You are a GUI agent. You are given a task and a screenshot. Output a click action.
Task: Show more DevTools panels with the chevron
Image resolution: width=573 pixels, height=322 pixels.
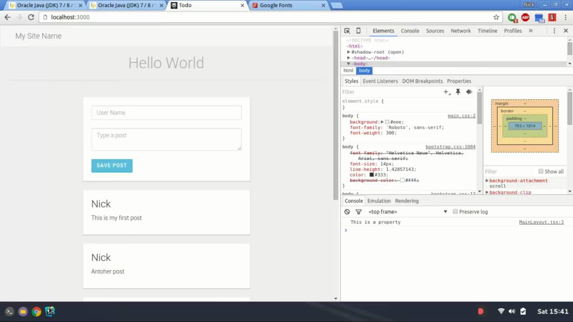click(x=530, y=31)
